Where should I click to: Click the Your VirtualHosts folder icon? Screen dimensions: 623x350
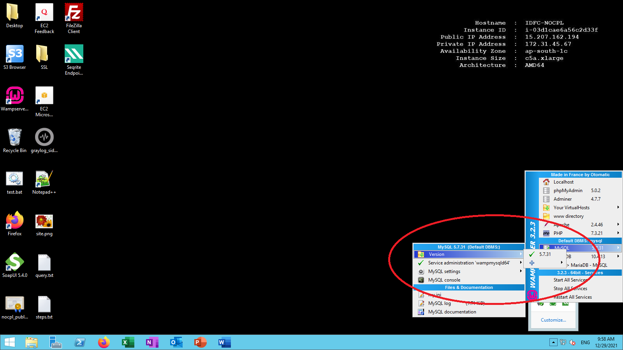(x=546, y=208)
